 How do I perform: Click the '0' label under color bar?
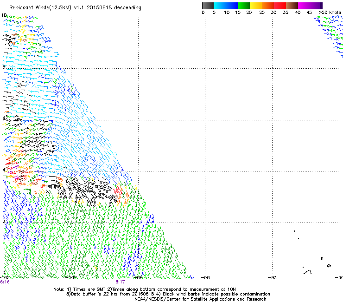click(x=203, y=13)
